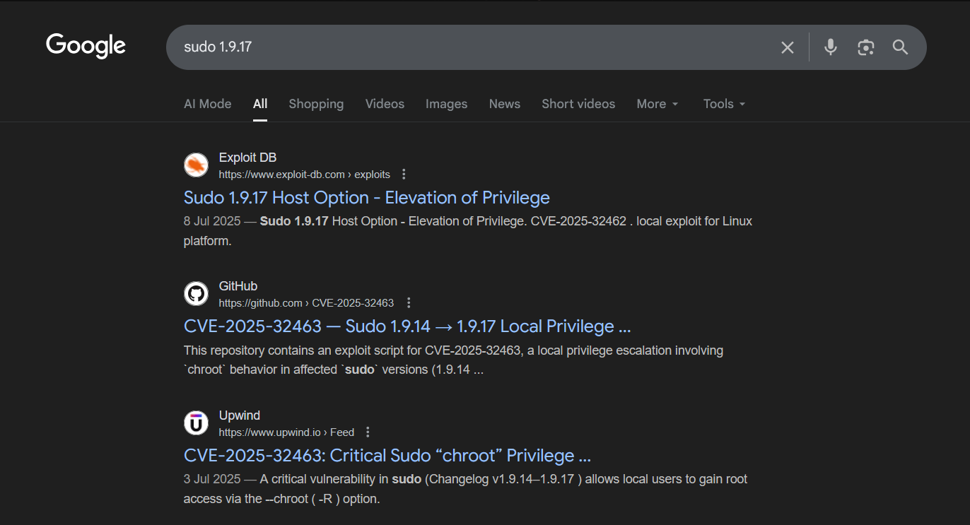
Task: Click the GitHub repository description snippet
Action: click(453, 360)
